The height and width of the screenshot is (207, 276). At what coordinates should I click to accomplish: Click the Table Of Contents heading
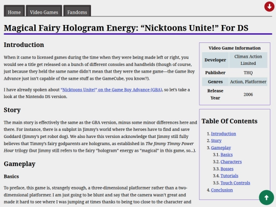[229, 121]
